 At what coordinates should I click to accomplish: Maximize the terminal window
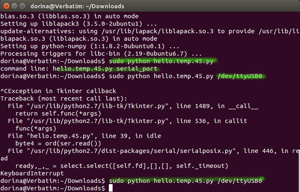(x=22, y=6)
